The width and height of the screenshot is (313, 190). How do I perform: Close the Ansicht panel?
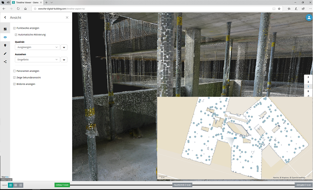(x=67, y=18)
